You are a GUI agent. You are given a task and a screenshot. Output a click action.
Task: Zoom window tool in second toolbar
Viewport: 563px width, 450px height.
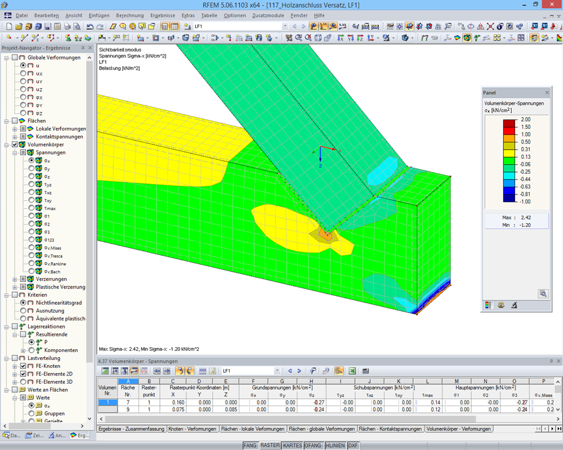point(298,37)
